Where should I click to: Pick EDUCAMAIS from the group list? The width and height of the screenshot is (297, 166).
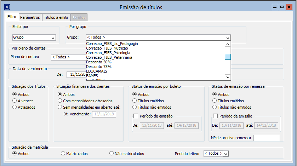click(97, 71)
